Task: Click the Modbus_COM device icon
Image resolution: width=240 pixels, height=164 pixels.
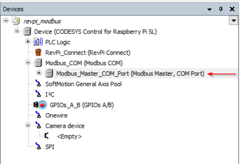Action: pyautogui.click(x=38, y=63)
